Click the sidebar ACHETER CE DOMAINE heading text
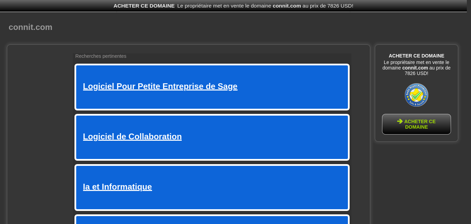The image size is (471, 224). (417, 56)
